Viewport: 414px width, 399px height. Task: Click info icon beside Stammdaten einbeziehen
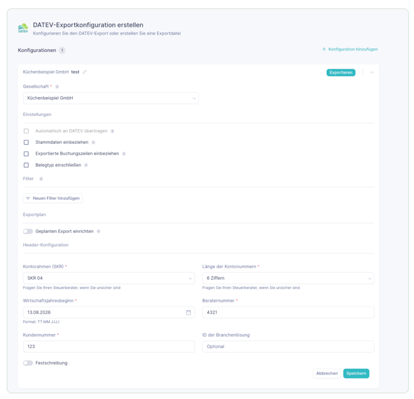[93, 143]
